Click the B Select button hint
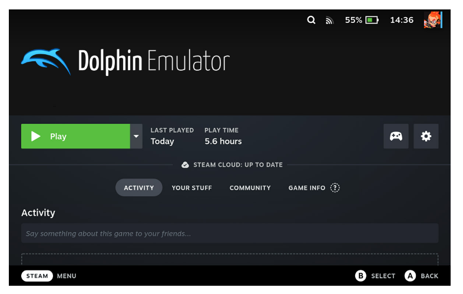The width and height of the screenshot is (463, 294). (375, 276)
